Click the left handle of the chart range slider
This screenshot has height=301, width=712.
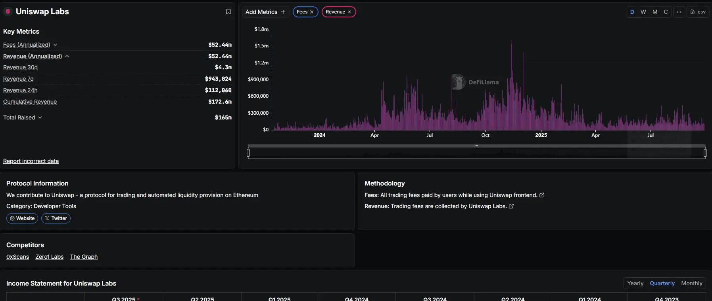tap(248, 153)
